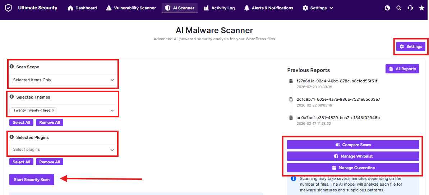Start Security Scan
This screenshot has height=195, width=429.
click(32, 180)
